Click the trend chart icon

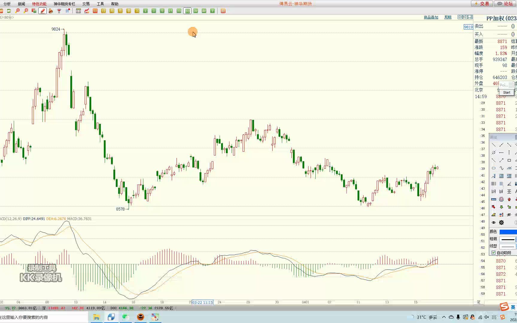coord(87,11)
